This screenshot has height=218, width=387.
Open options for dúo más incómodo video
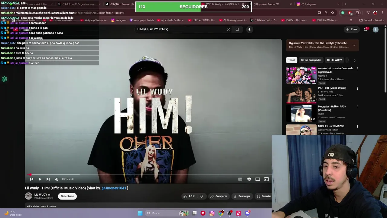(357, 69)
